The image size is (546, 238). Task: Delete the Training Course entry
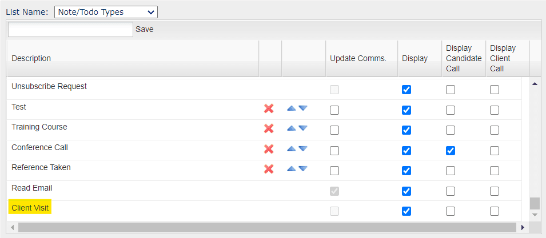269,129
